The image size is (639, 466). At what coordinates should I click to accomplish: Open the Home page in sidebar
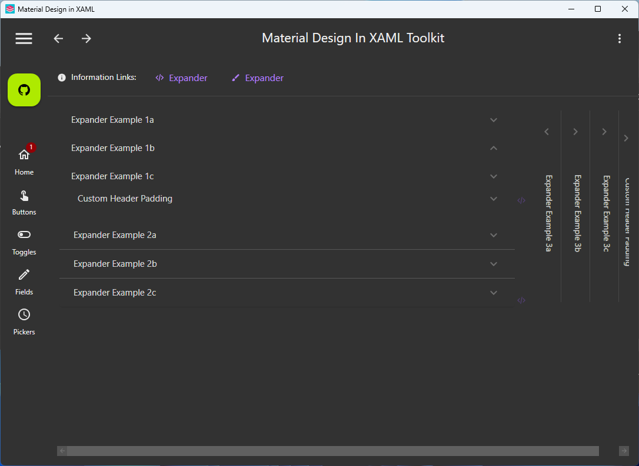24,161
